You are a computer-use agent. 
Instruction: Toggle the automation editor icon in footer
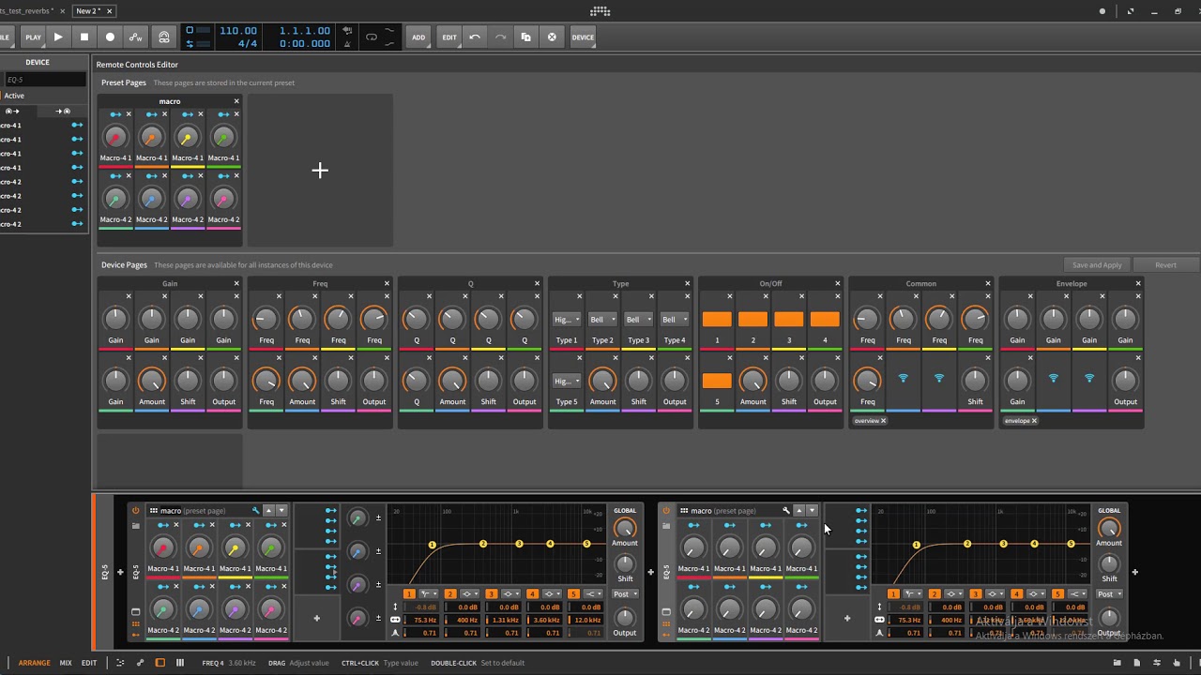[x=141, y=663]
